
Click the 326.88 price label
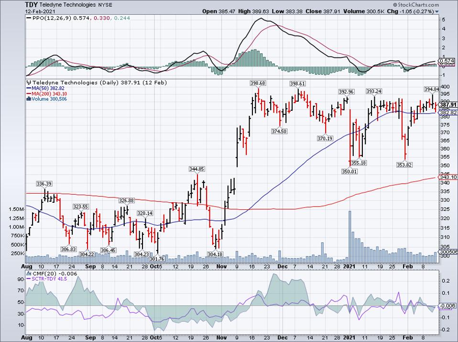coord(127,200)
